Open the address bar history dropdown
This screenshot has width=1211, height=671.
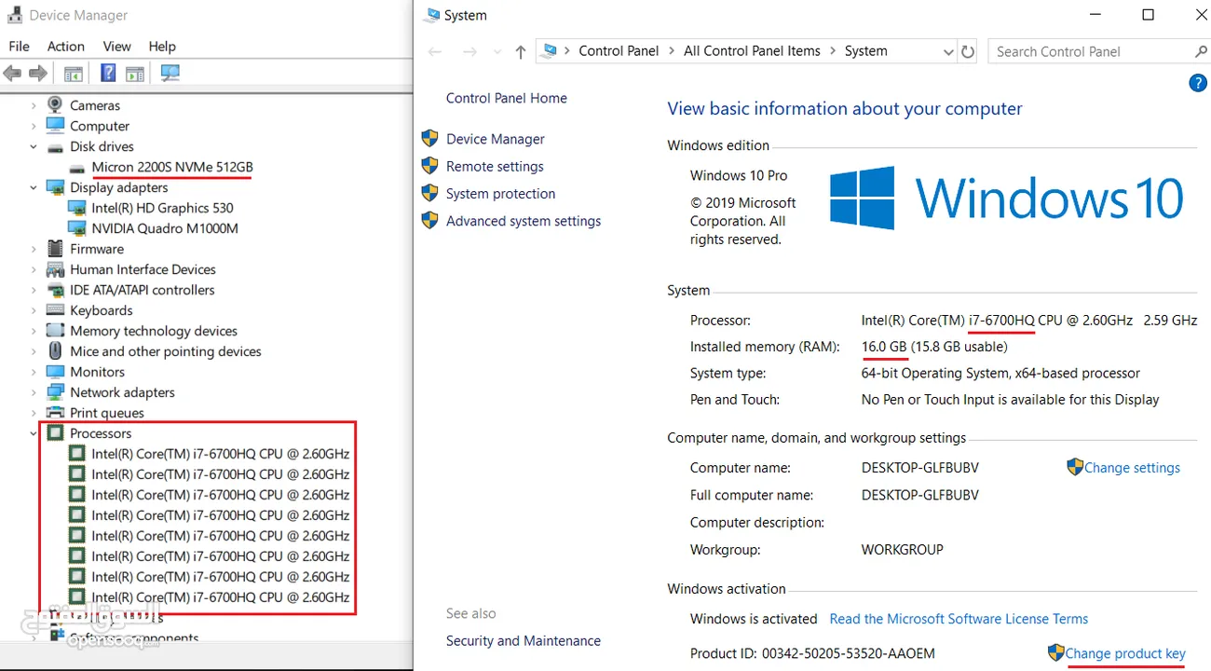click(x=948, y=52)
